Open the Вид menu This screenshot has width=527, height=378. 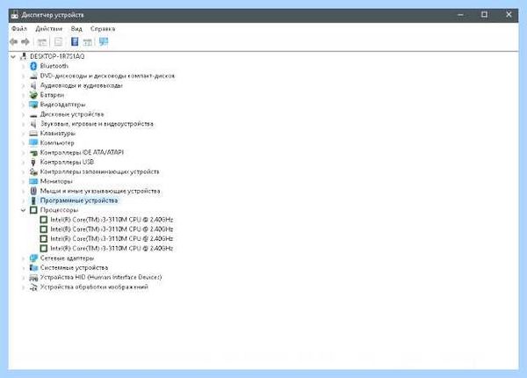click(76, 29)
